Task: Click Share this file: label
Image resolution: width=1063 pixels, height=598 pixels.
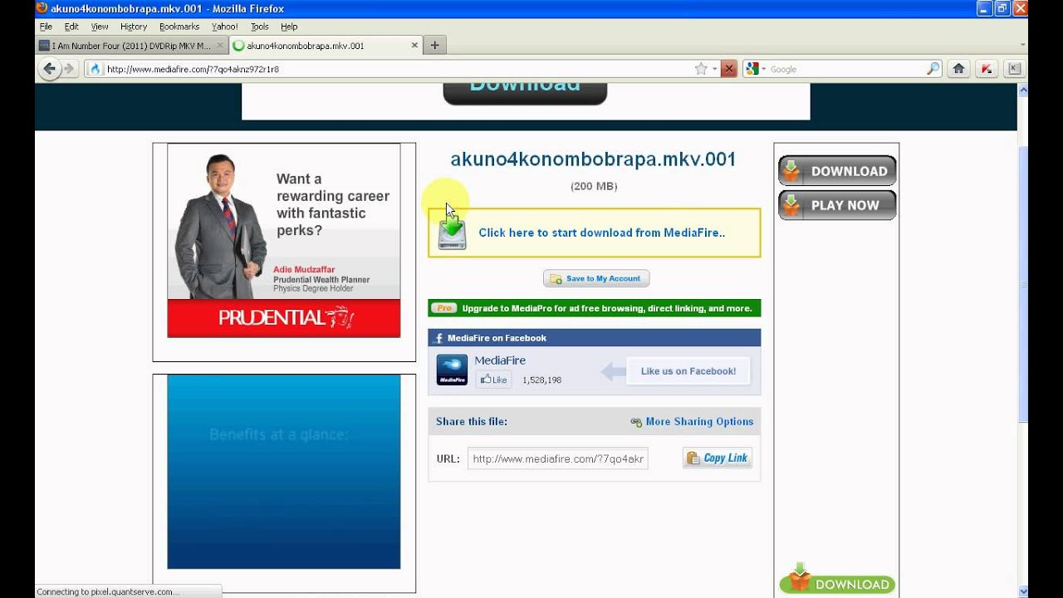Action: pyautogui.click(x=472, y=422)
